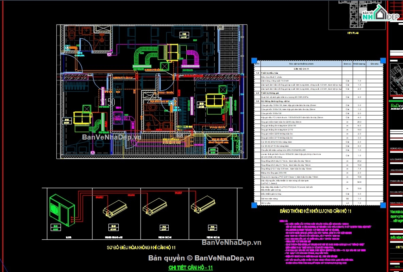
Task: Click the 'Bộ' unit cell
Action: (347, 198)
